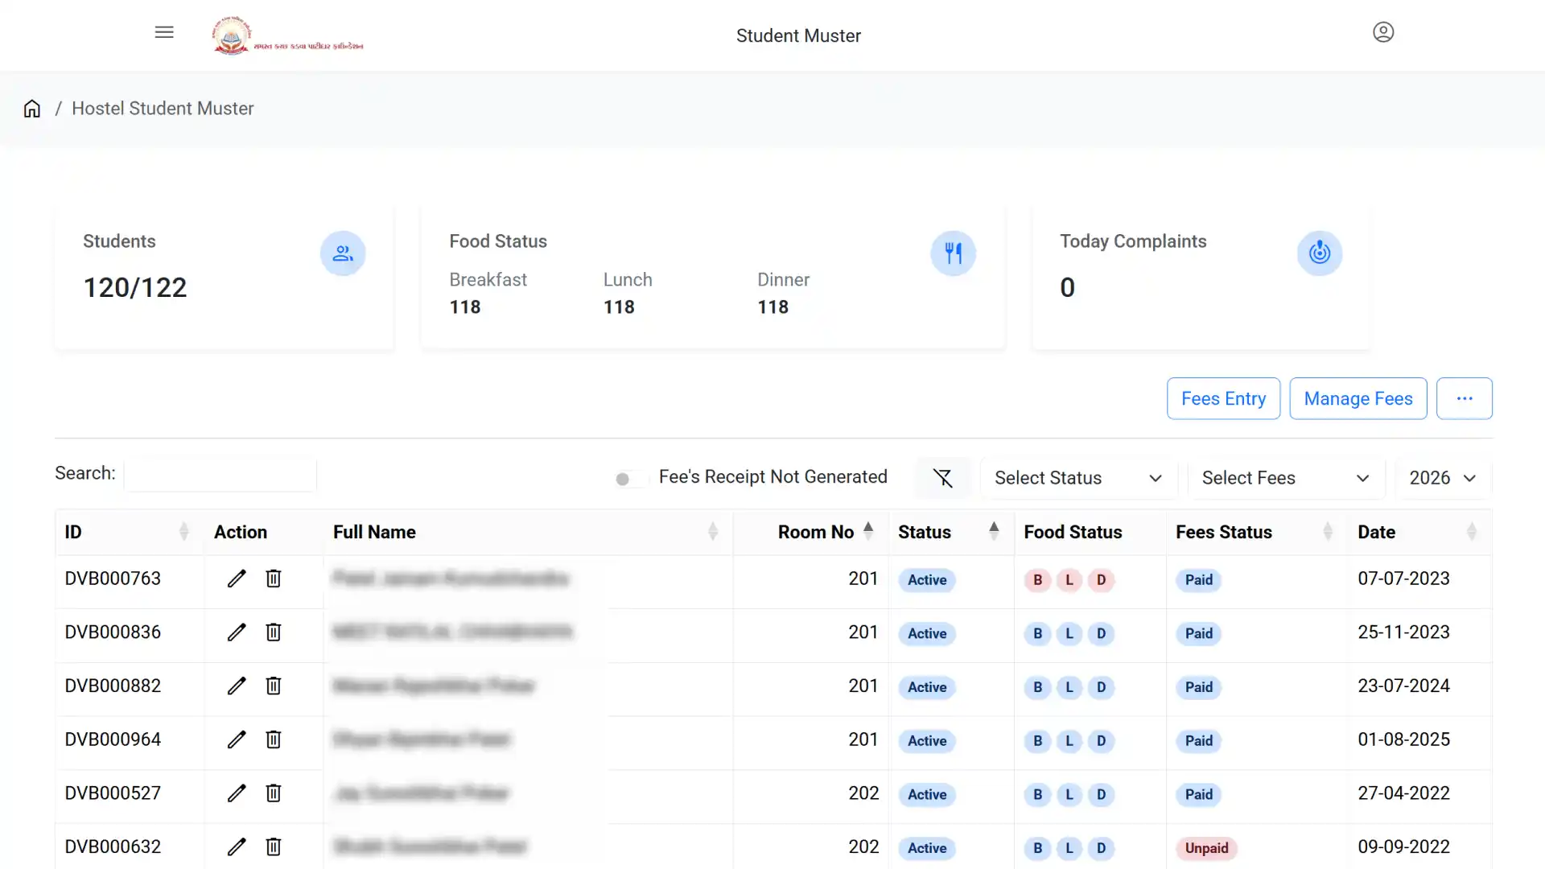Open the Select Fees dropdown

tap(1285, 478)
